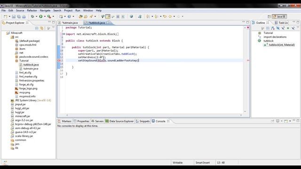Click the Open Perspective icon
Viewport: 301px width, 169px height.
(269, 17)
